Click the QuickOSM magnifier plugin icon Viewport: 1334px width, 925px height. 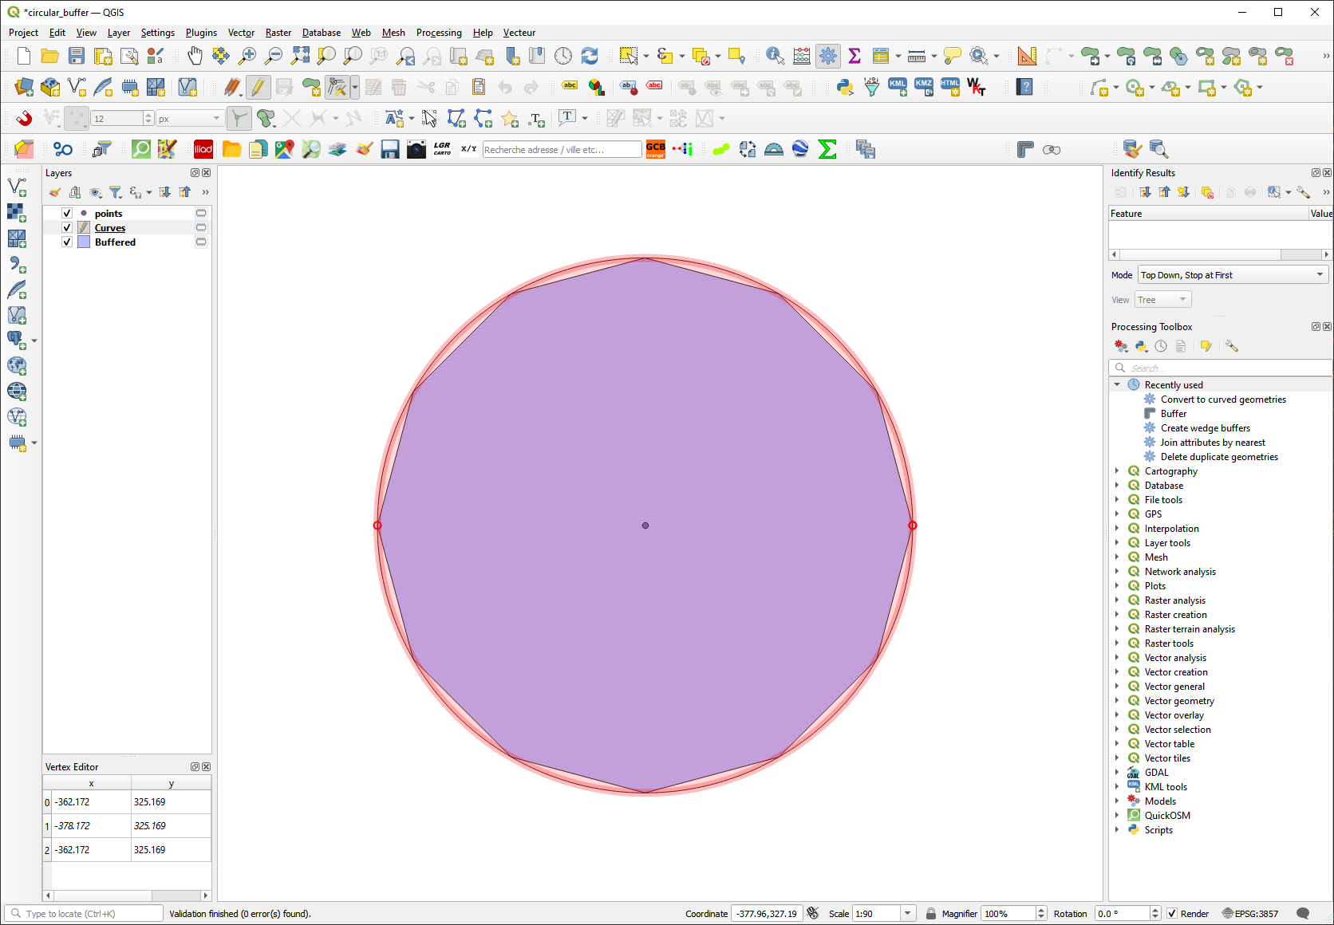coord(141,149)
